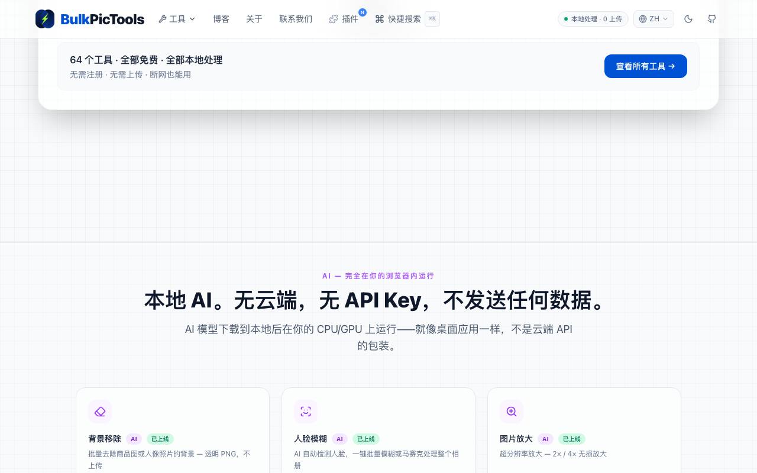The height and width of the screenshot is (473, 757).
Task: Click the 查看所有工具 button
Action: pyautogui.click(x=646, y=66)
